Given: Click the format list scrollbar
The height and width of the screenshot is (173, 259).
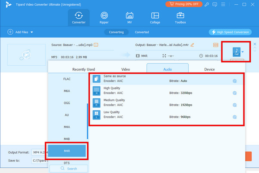Looking at the screenshot, I should [x=87, y=121].
